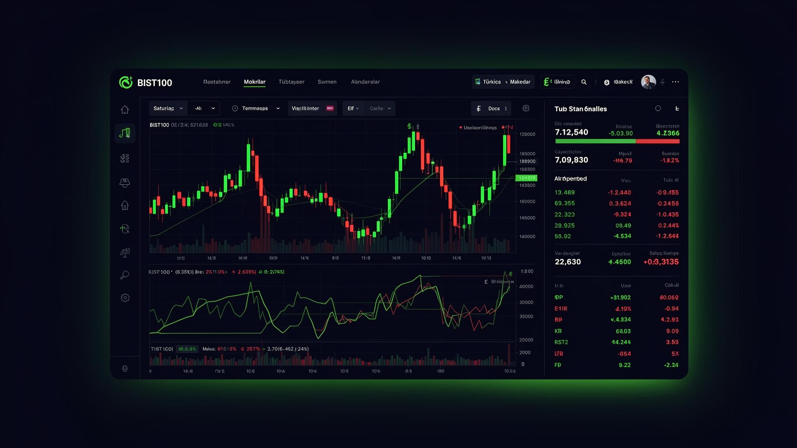The image size is (797, 448).
Task: Click the bottom sidebar icon
Action: pyautogui.click(x=125, y=368)
